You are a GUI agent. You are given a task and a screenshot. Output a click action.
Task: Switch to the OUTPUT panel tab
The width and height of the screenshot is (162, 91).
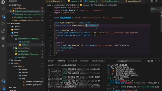coord(51,61)
